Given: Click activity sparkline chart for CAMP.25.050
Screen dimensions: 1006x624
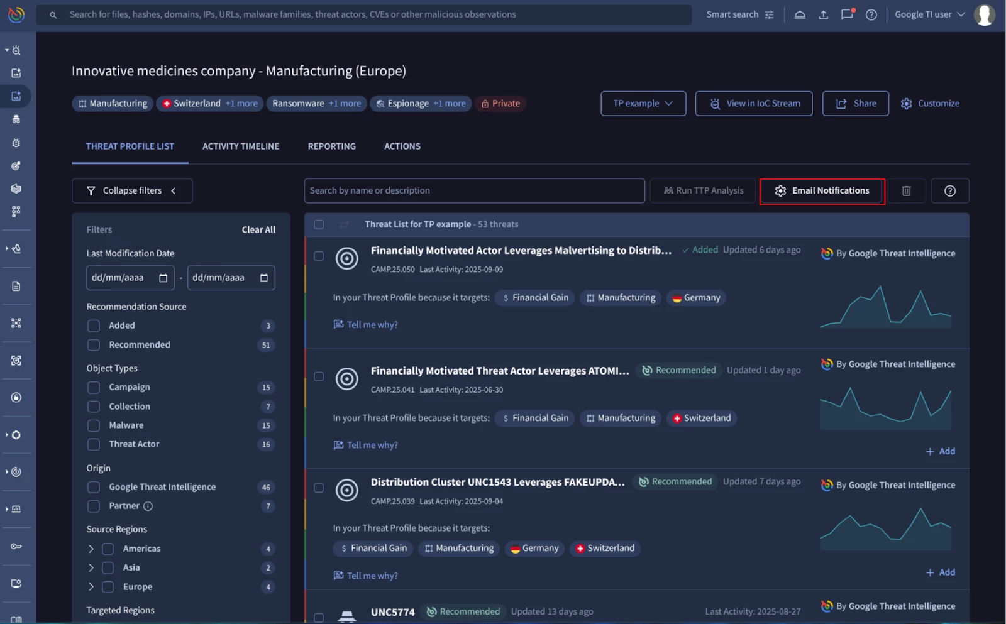Looking at the screenshot, I should tap(885, 307).
